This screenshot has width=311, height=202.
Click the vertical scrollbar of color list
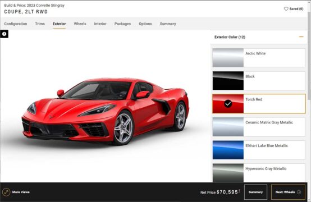[x=309, y=56]
